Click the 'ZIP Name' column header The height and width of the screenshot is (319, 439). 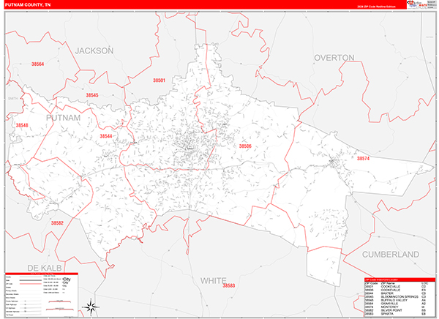tap(388, 283)
